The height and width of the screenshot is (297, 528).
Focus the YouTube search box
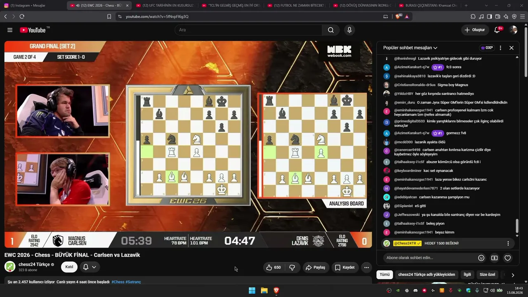(248, 30)
